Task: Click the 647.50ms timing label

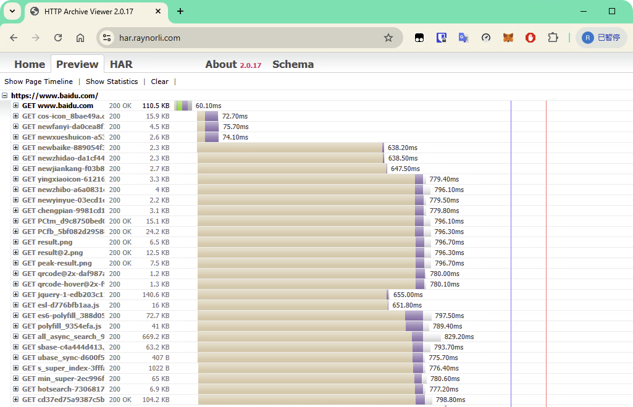Action: (x=405, y=169)
